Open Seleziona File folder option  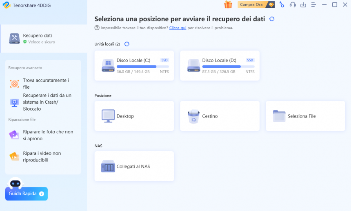[x=305, y=116]
